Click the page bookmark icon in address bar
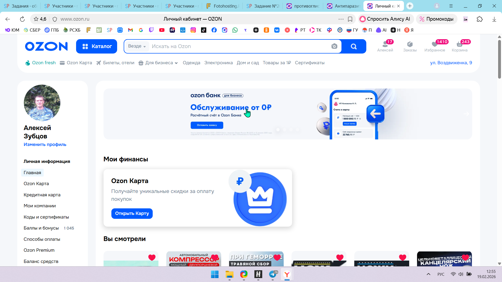This screenshot has height=282, width=502. [x=350, y=19]
